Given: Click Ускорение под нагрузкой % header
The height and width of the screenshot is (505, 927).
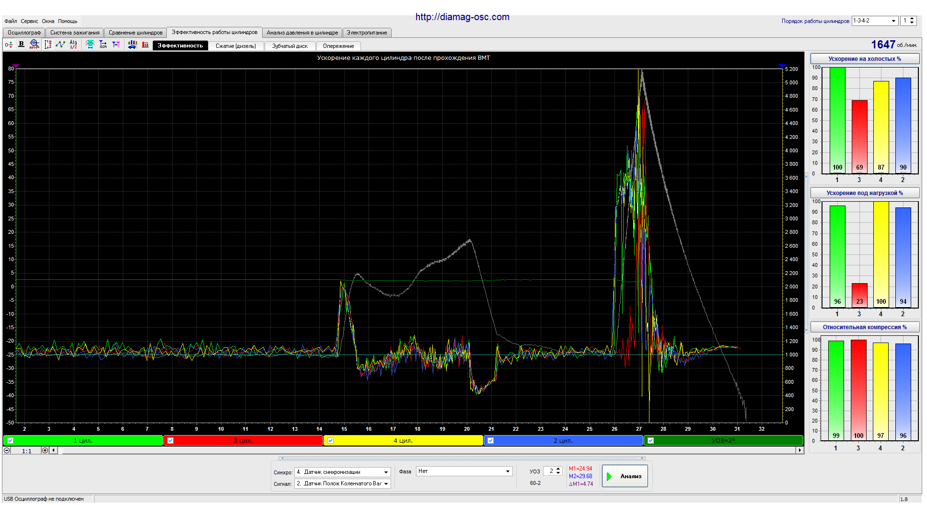Looking at the screenshot, I should pyautogui.click(x=865, y=193).
